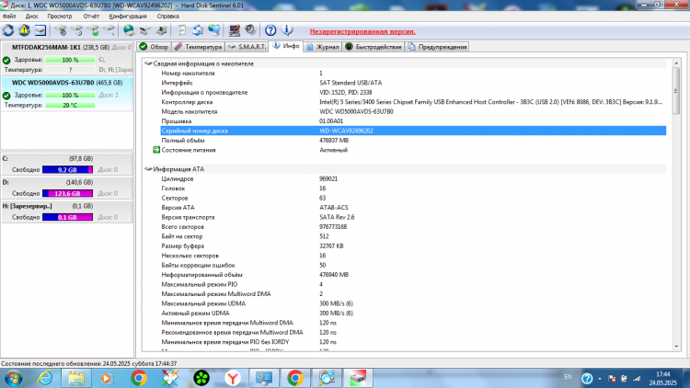Click the 29 °C temperature bar
Screen dimensions: 690x388
click(x=70, y=106)
